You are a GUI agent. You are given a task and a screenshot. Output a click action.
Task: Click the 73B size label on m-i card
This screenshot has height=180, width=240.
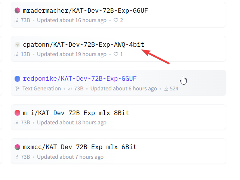(x=25, y=122)
